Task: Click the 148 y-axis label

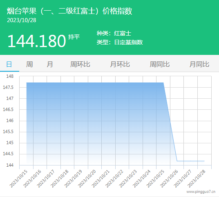Action: point(10,76)
